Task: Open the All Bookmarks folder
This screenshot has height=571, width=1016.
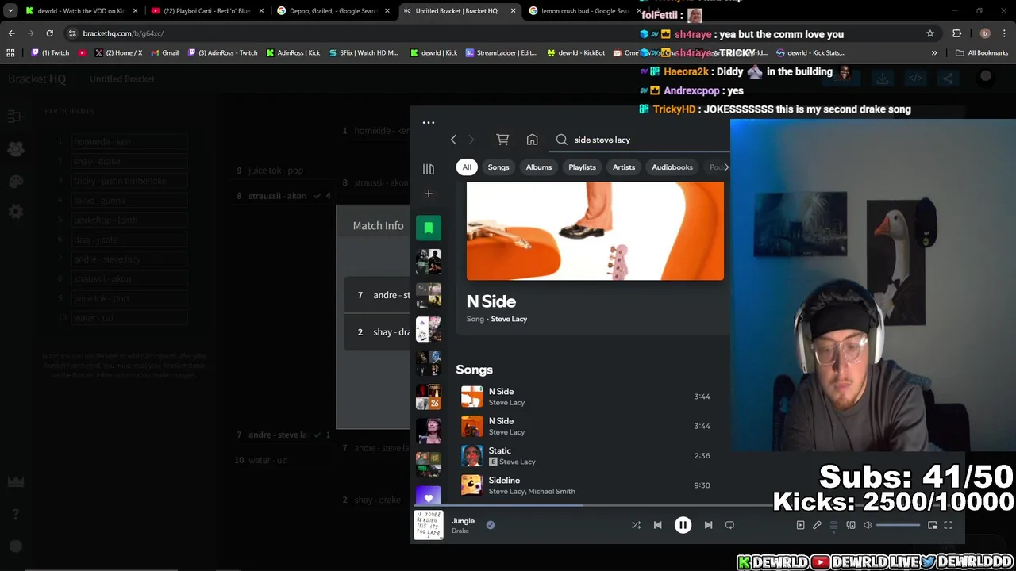Action: (982, 53)
